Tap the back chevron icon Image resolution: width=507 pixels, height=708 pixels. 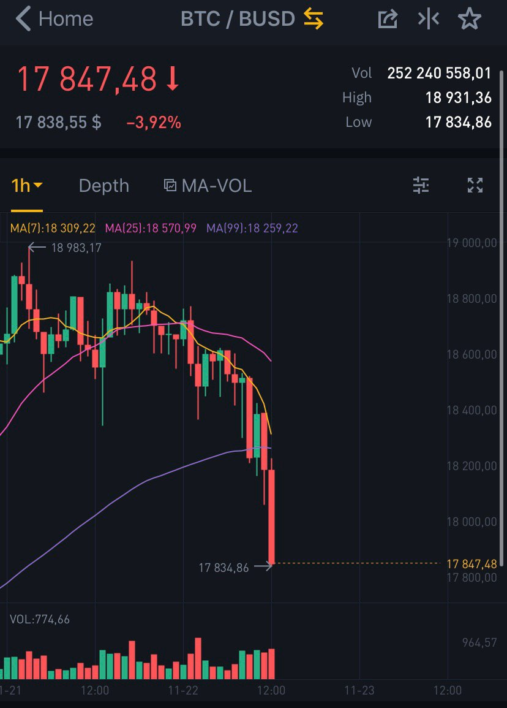click(23, 19)
